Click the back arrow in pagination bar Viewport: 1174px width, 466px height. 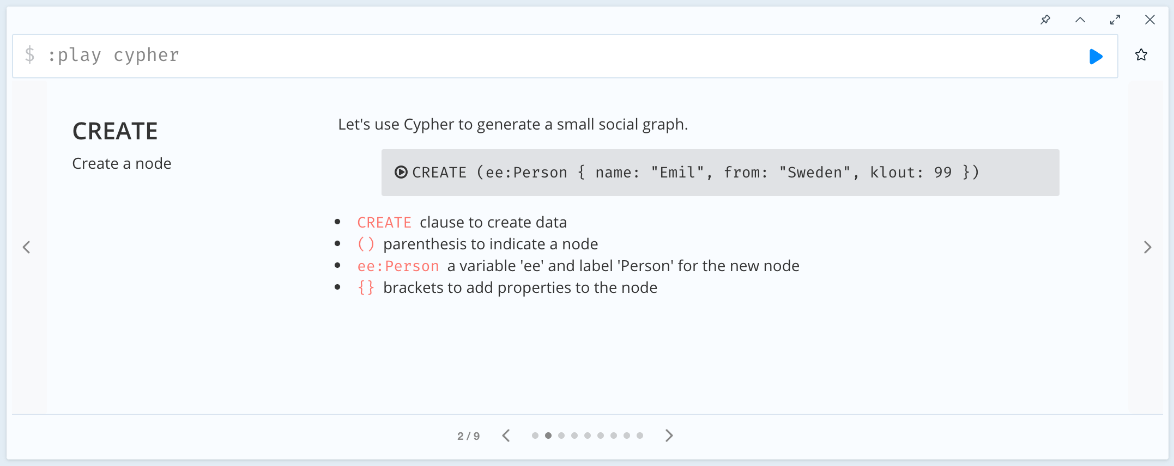click(x=506, y=436)
